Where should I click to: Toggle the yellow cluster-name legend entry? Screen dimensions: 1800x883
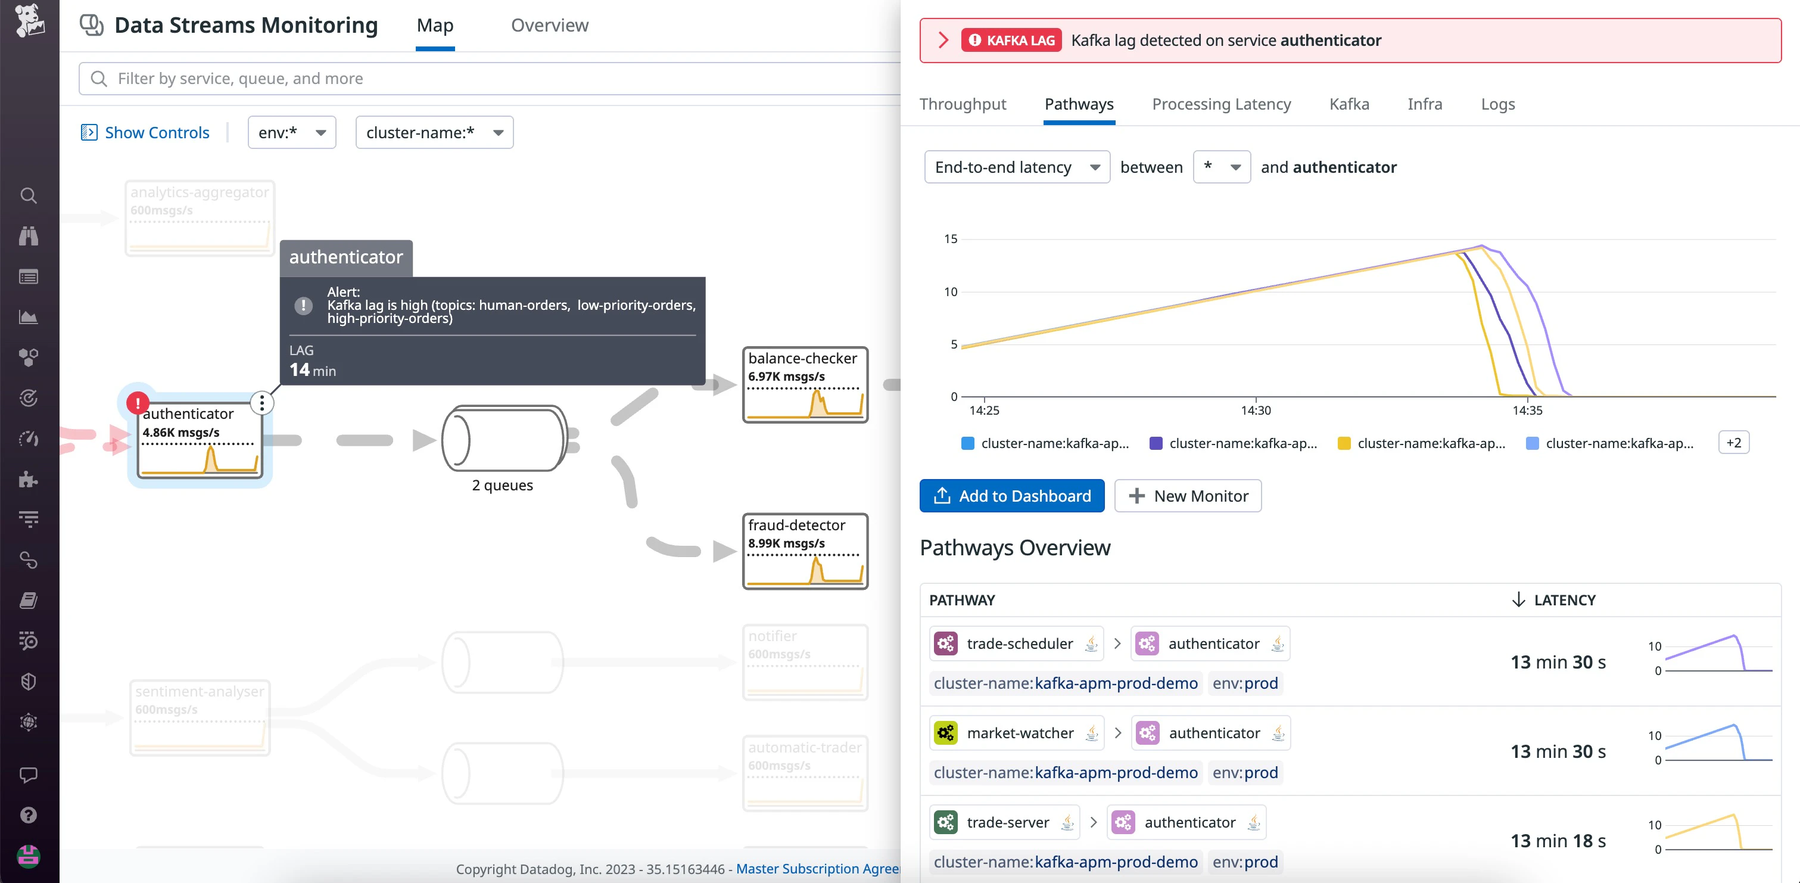1421,443
